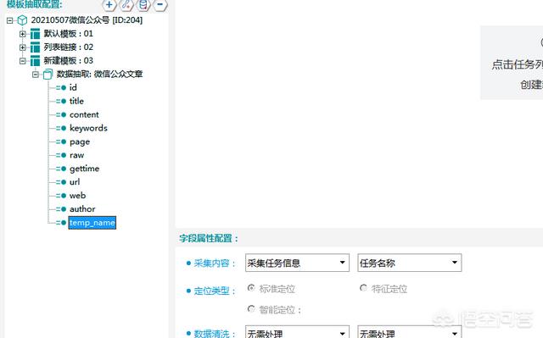Click the 字段属性配置 section header

[209, 238]
